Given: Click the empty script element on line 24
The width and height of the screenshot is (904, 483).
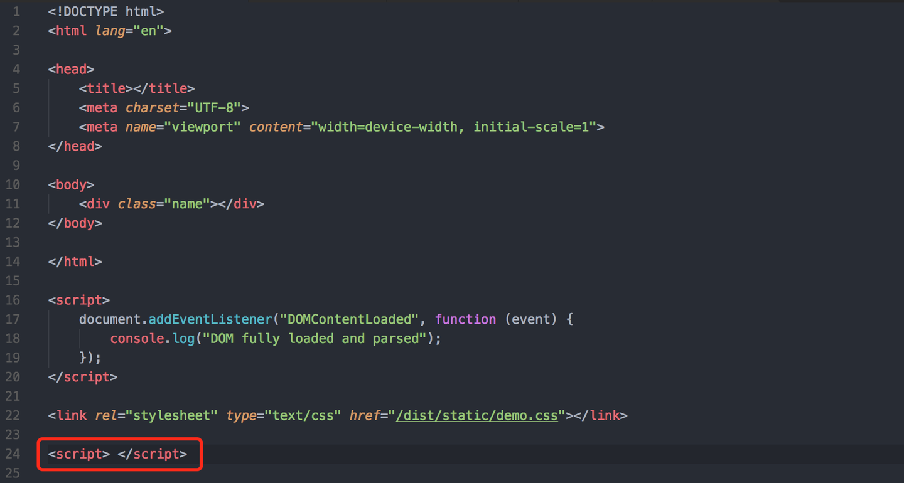Looking at the screenshot, I should coord(117,454).
